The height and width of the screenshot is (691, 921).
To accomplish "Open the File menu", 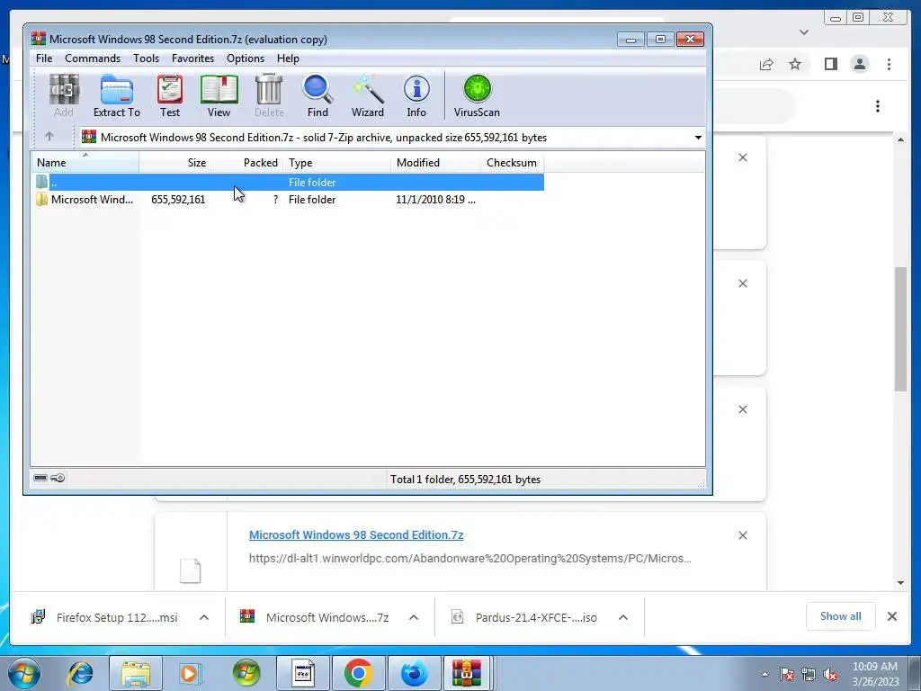I will [44, 58].
